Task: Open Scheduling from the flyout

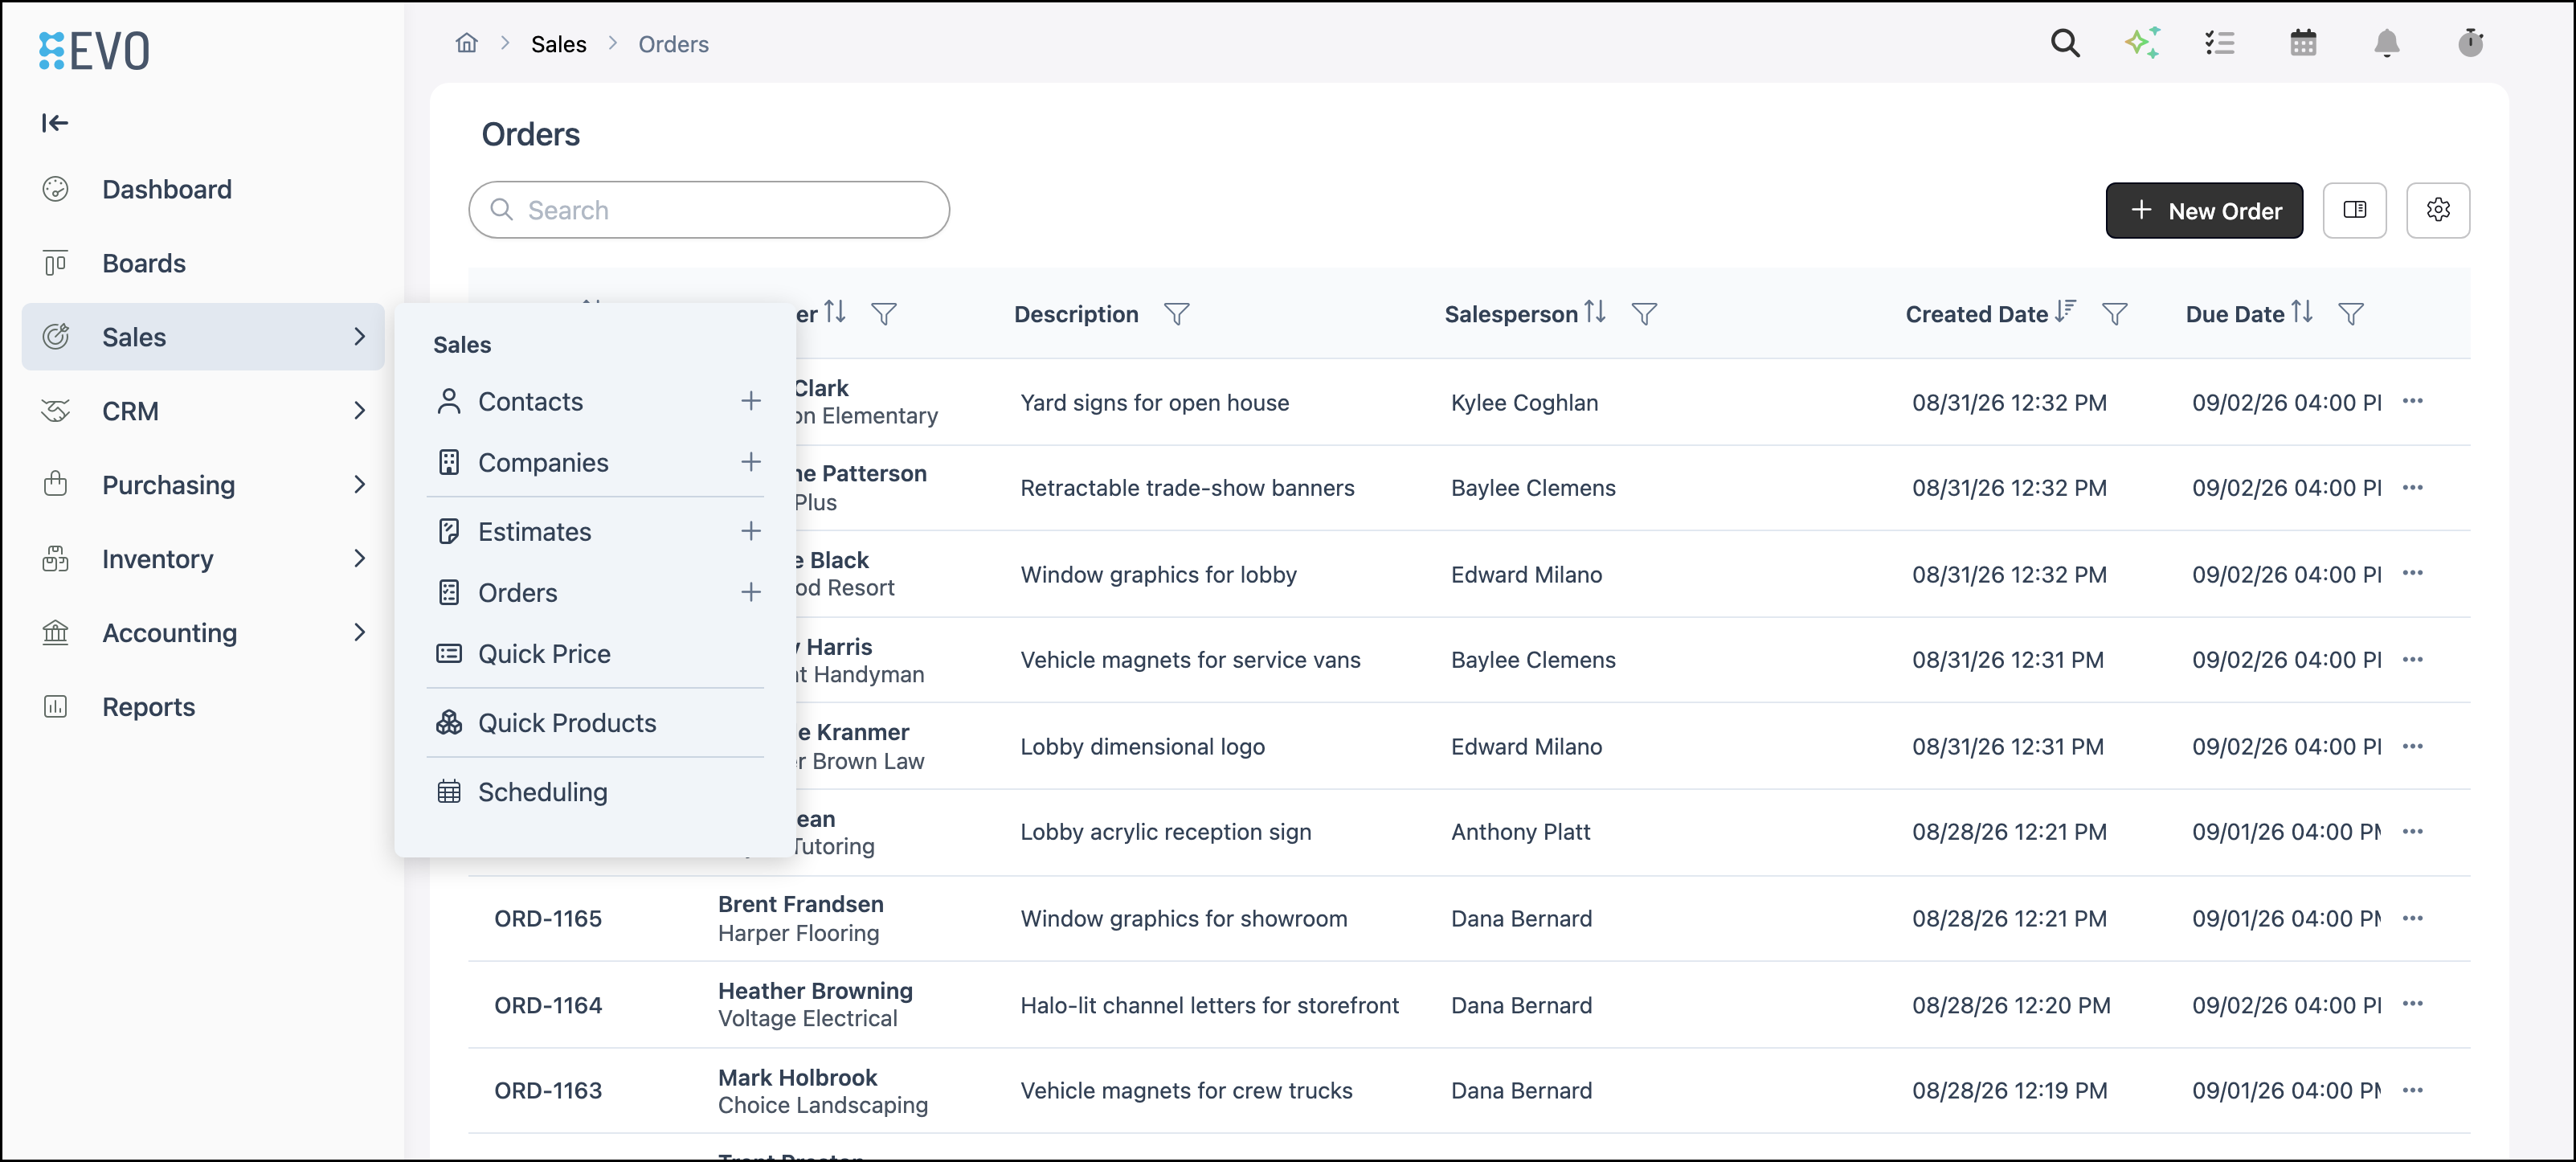Action: point(542,791)
